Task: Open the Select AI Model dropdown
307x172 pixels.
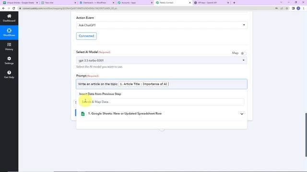Action: click(x=162, y=60)
